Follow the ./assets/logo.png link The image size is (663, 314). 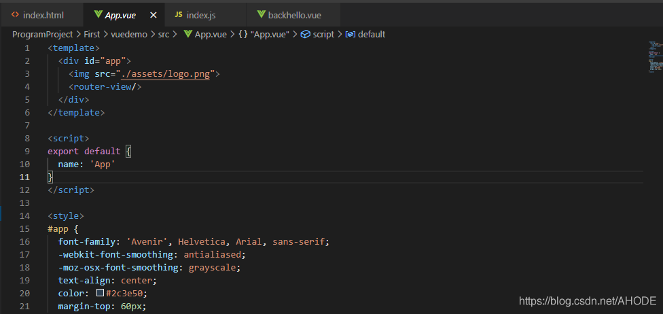coord(165,74)
